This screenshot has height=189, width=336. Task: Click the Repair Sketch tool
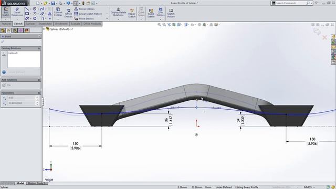click(132, 13)
